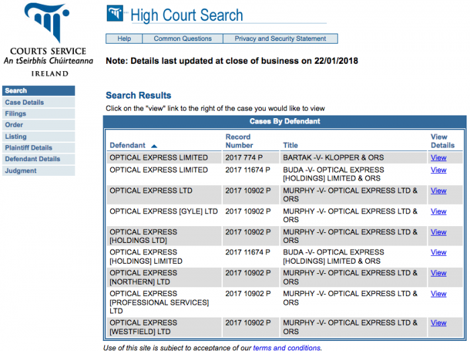Open Judgment in the sidebar

(39, 170)
